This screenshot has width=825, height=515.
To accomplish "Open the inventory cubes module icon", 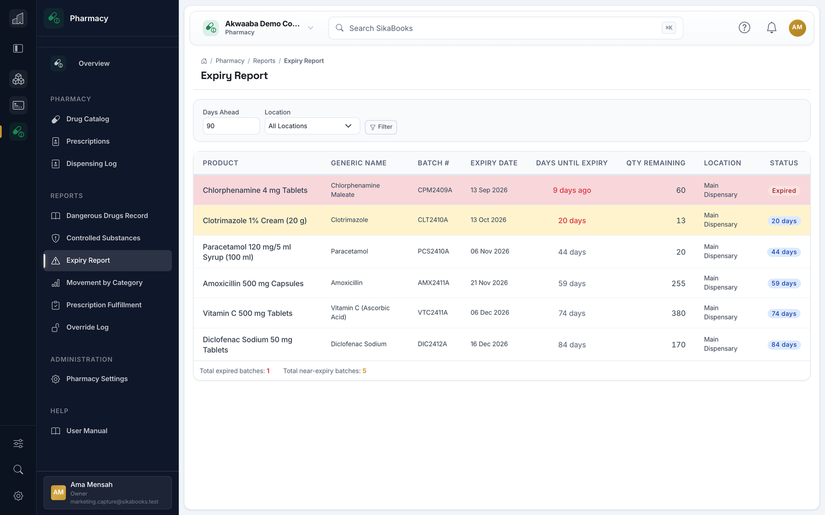I will pyautogui.click(x=18, y=79).
